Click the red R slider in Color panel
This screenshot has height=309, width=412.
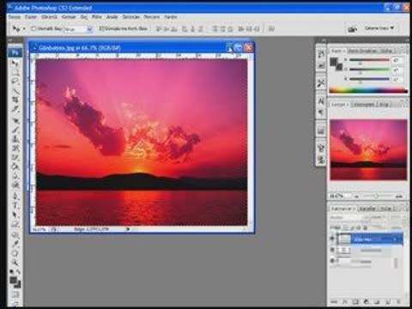pyautogui.click(x=369, y=60)
